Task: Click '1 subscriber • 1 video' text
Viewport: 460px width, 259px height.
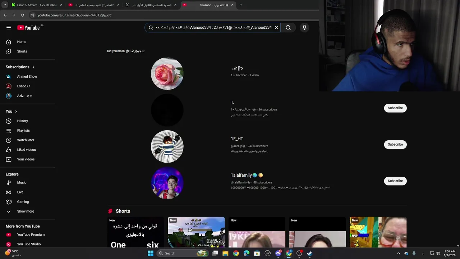Action: [x=245, y=75]
